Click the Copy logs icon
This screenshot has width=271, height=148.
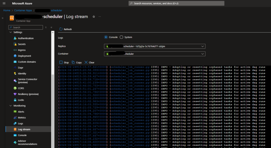[73, 63]
